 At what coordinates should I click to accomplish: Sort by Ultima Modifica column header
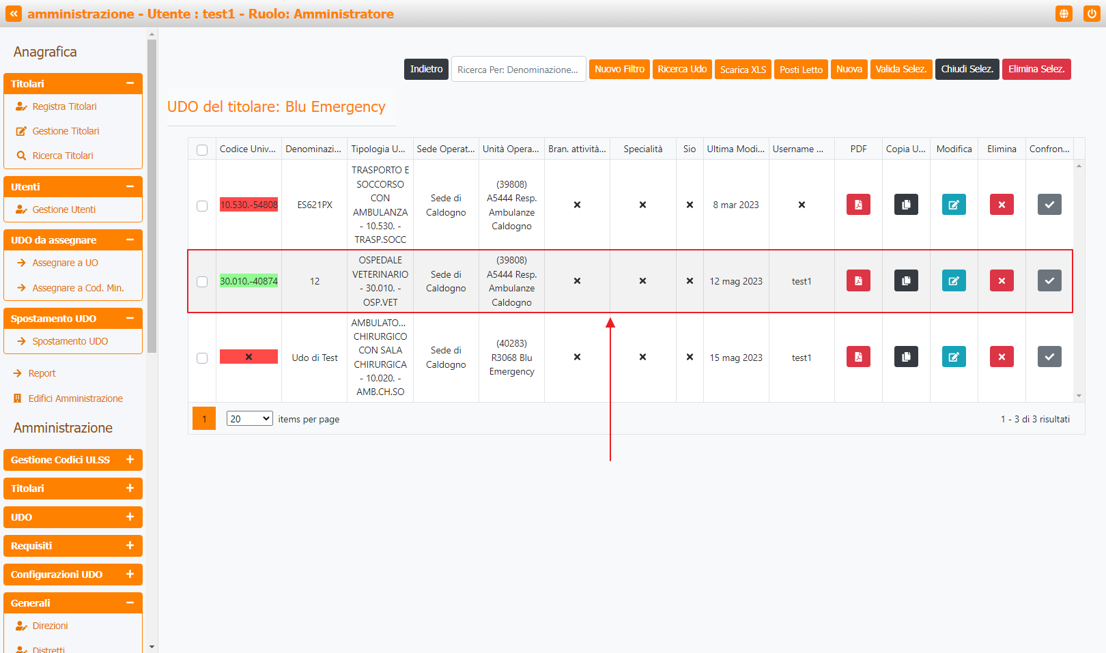coord(736,149)
